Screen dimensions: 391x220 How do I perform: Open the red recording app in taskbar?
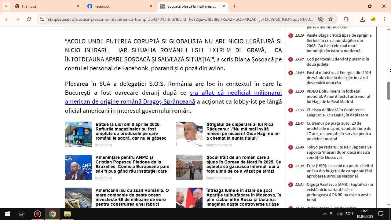pos(38,214)
